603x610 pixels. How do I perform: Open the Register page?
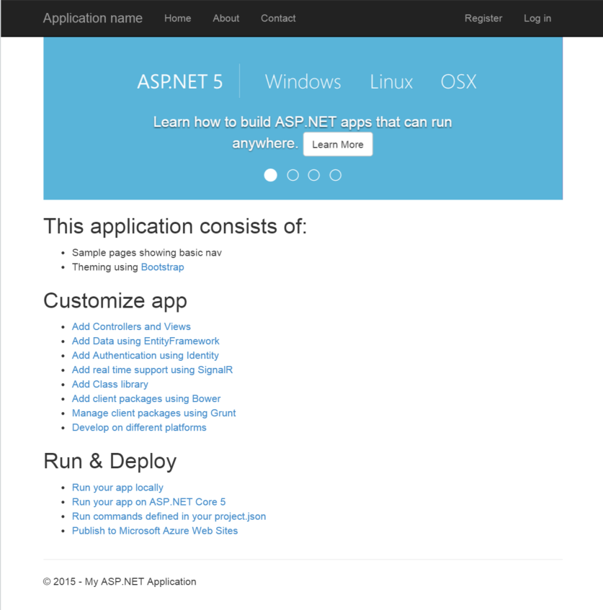[483, 18]
